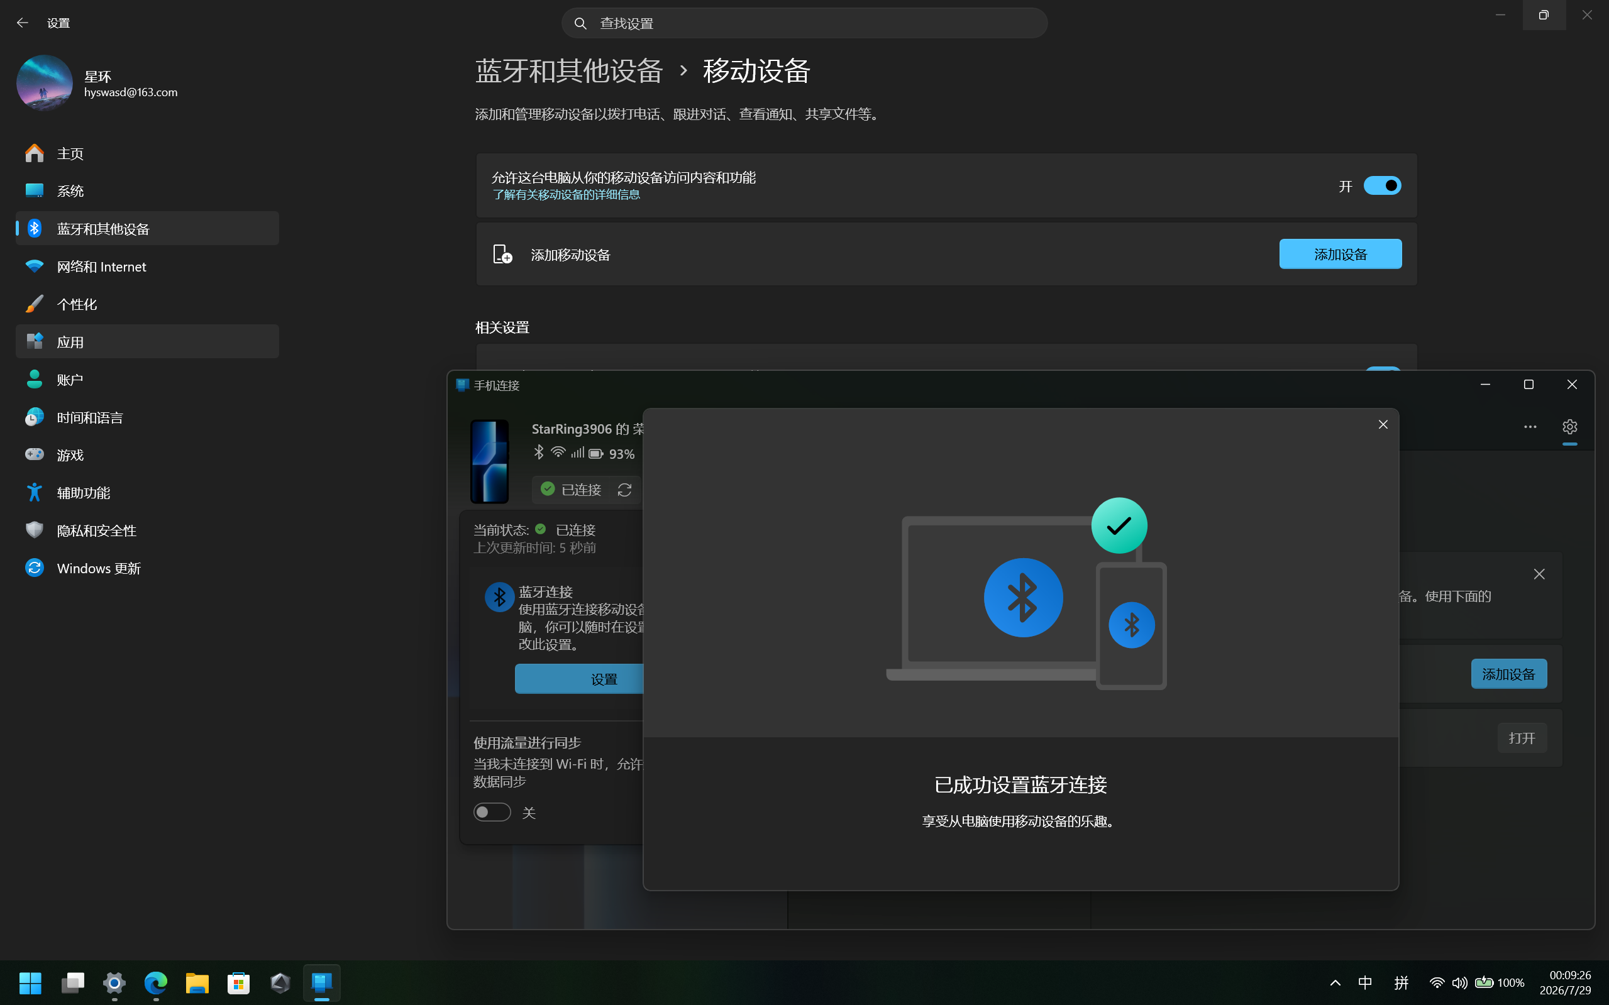Focus the 查找设置 search field
Screen dimensions: 1609x1005
[x=804, y=23]
